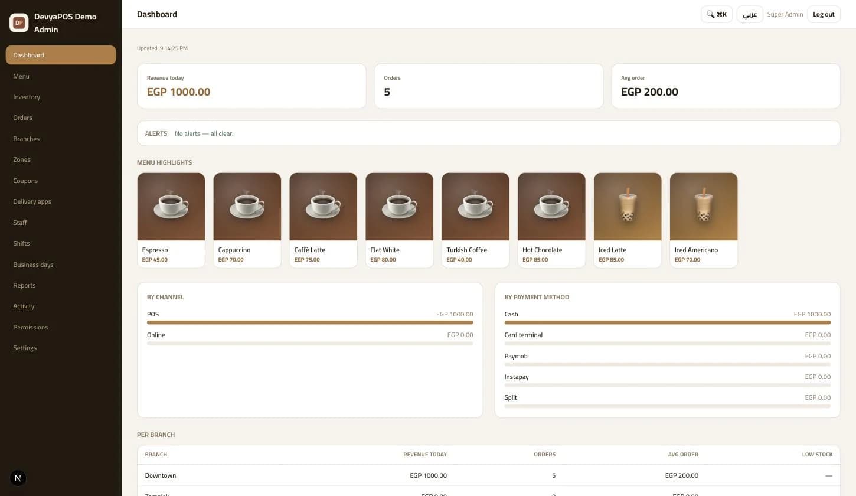Click the Espresso menu card image
Viewport: 856px width, 496px height.
tap(171, 207)
